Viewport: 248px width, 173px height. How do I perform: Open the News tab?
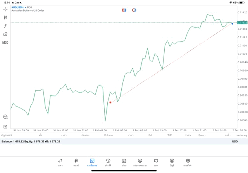click(x=124, y=162)
